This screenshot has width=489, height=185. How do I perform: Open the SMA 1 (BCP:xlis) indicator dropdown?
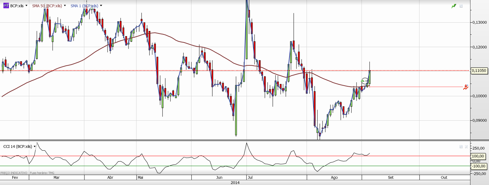click(101, 6)
